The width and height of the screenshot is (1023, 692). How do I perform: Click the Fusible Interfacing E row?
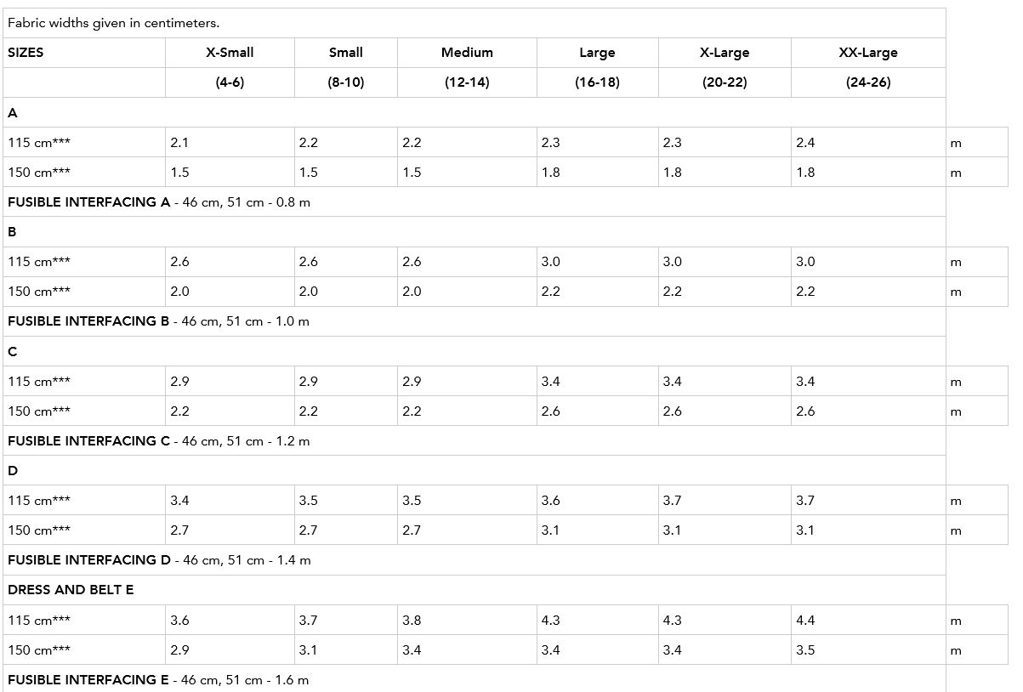point(159,680)
